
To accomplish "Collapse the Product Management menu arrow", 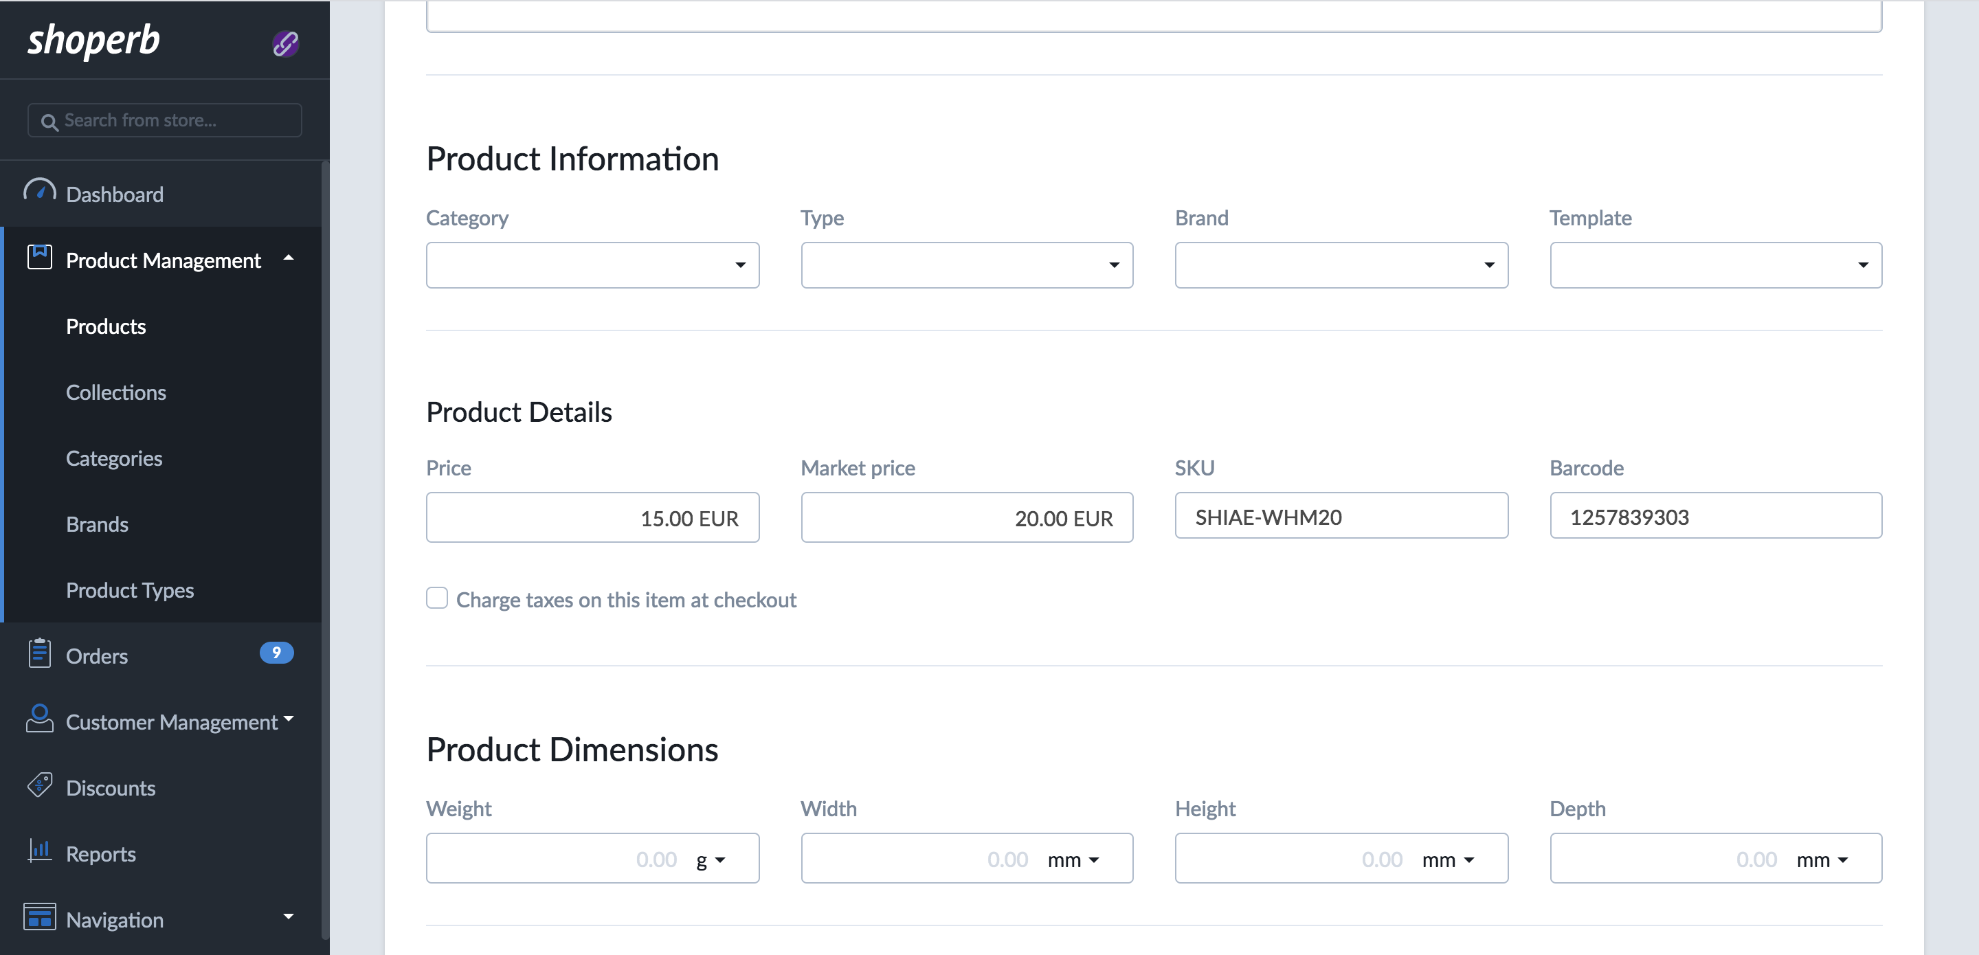I will 289,258.
